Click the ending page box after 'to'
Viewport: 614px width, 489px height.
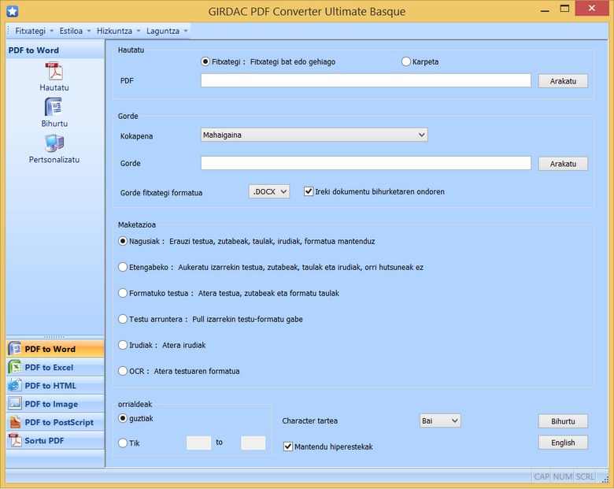[x=253, y=443]
